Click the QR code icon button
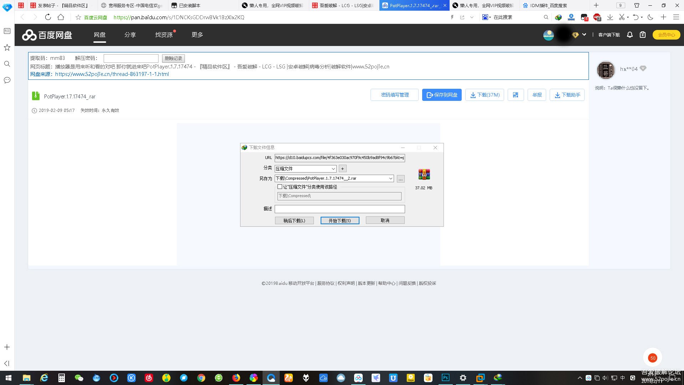The height and width of the screenshot is (385, 684). (x=515, y=95)
